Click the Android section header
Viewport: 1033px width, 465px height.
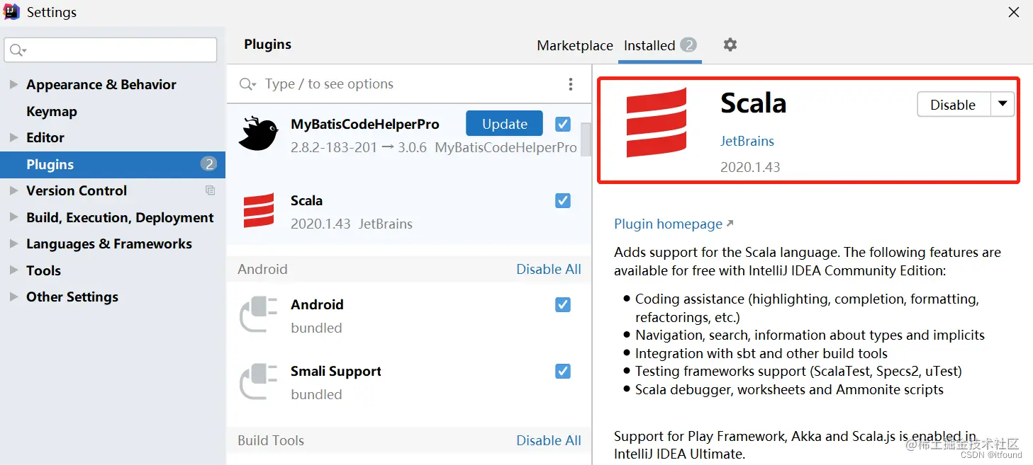pyautogui.click(x=262, y=269)
